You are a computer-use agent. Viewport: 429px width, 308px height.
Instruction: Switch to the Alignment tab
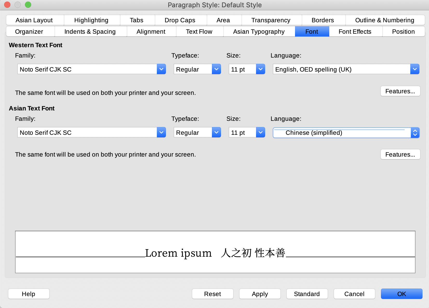(151, 32)
